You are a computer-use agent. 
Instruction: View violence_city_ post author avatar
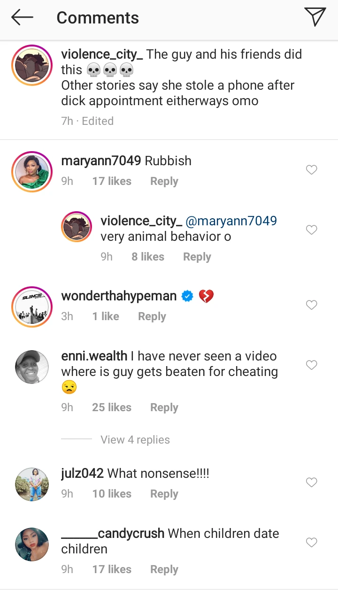pos(32,65)
